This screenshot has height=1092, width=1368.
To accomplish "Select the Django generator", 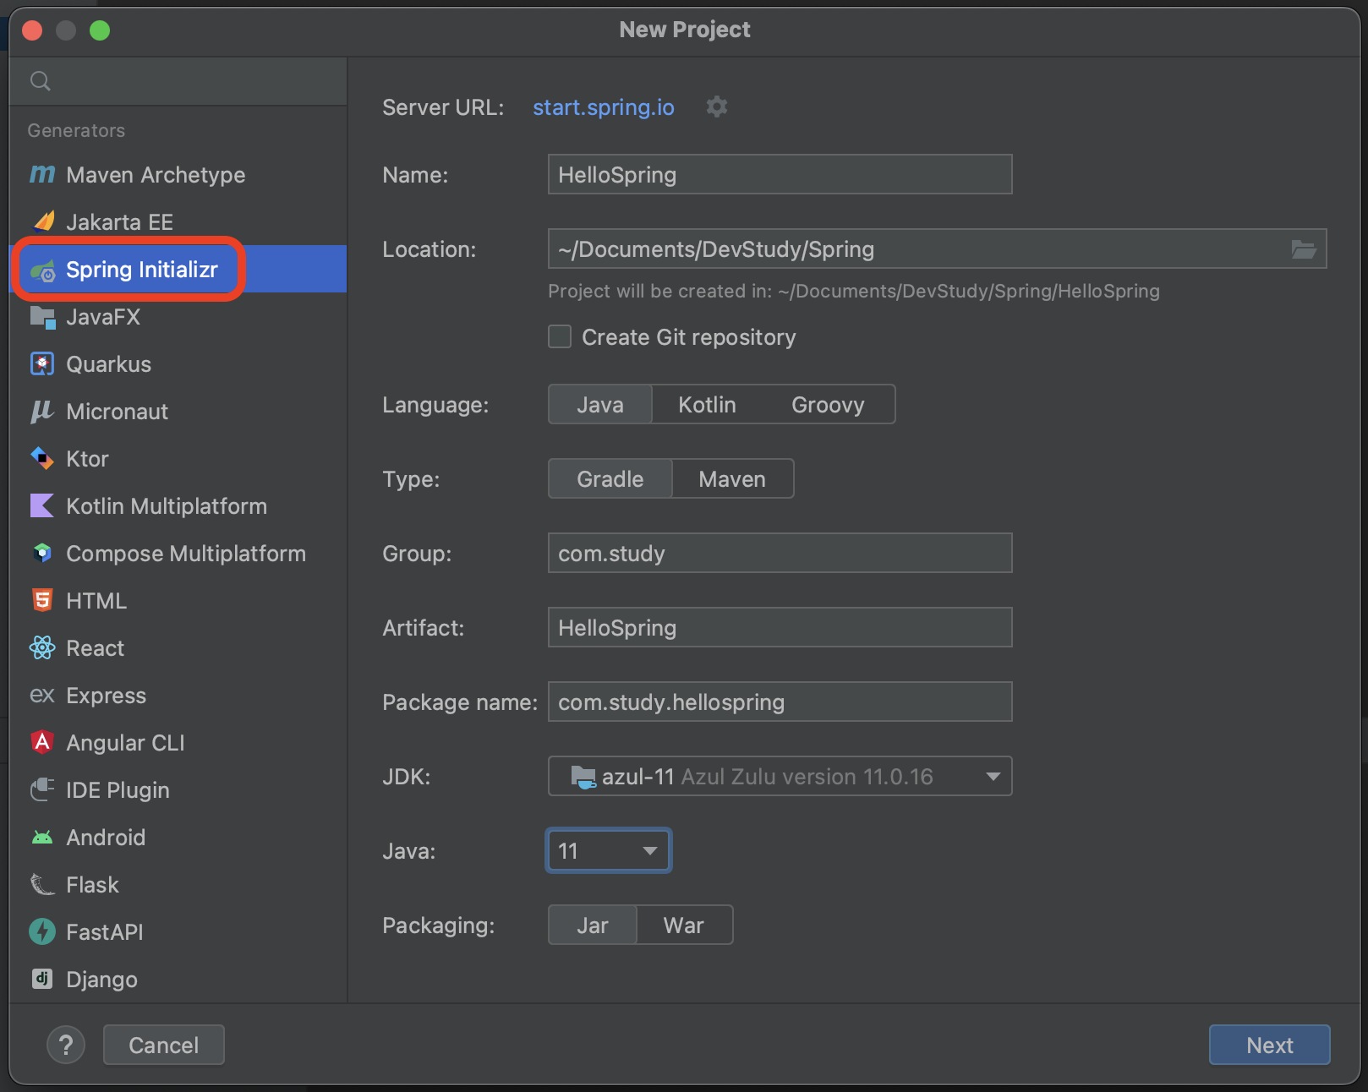I will (178, 980).
